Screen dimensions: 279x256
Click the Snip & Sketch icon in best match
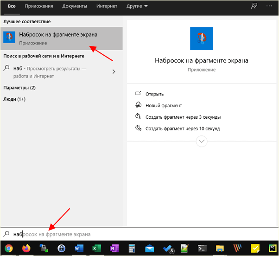click(9, 37)
